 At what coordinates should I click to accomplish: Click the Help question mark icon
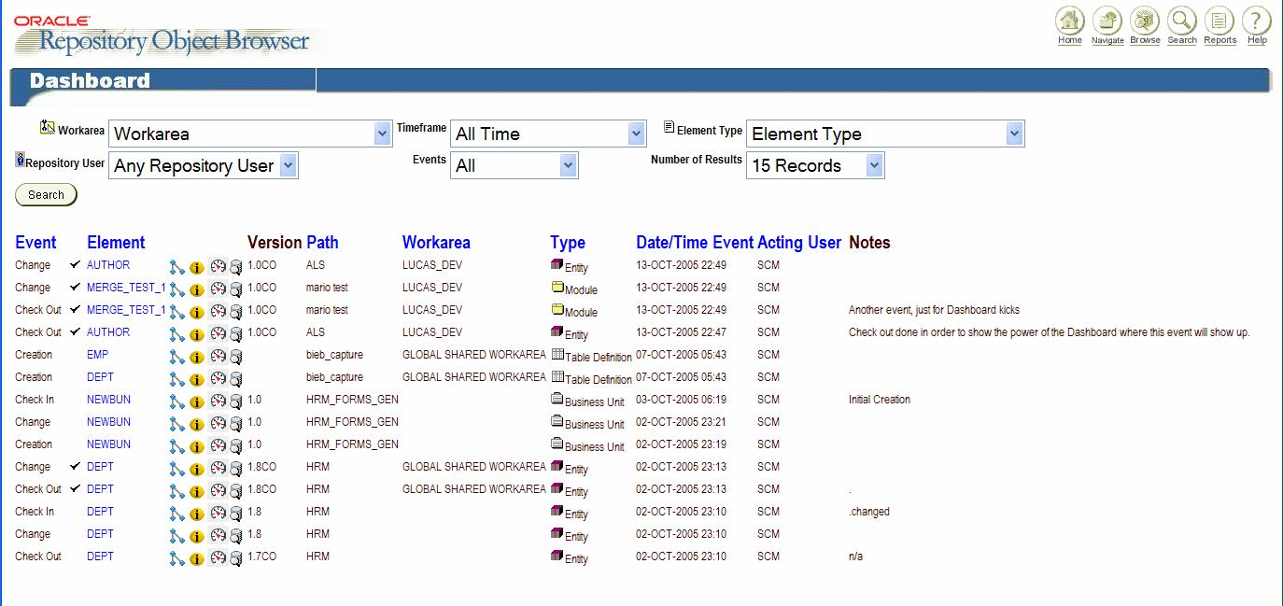click(1257, 21)
